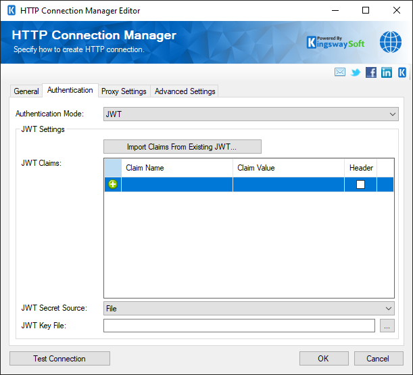
Task: Click the Facebook icon
Action: click(x=371, y=72)
